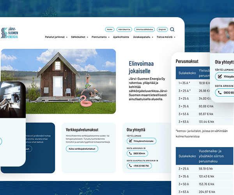Select the 101,43 €/kk price cell
Image resolution: width=234 pixels, height=195 pixels.
click(206, 177)
